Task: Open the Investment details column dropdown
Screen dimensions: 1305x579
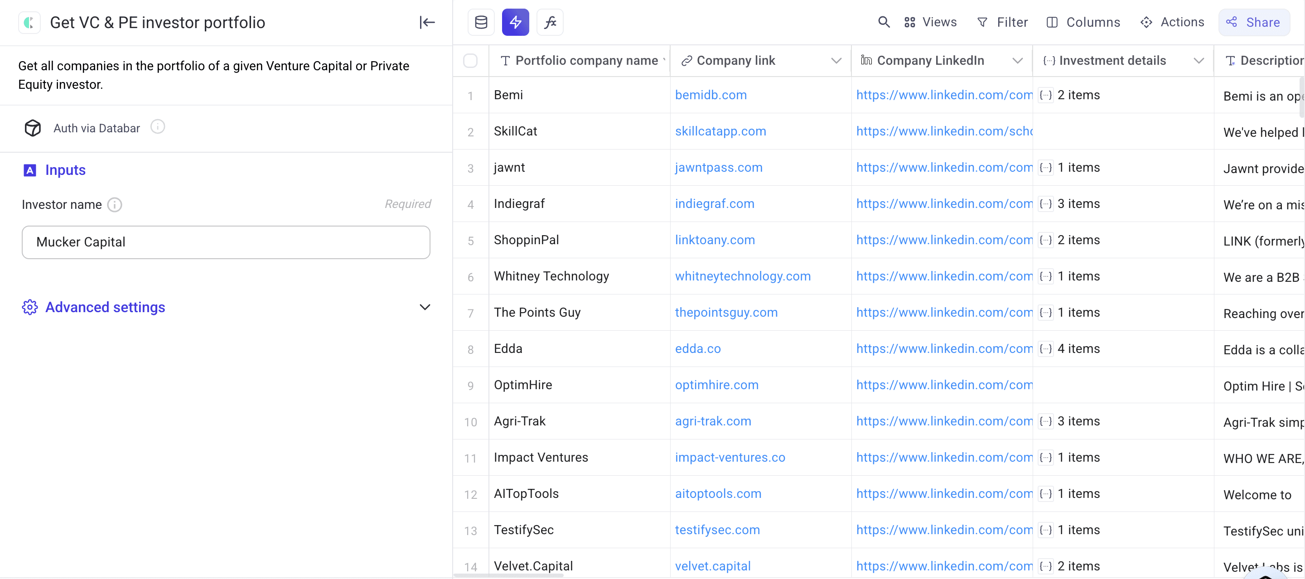Action: pyautogui.click(x=1199, y=60)
